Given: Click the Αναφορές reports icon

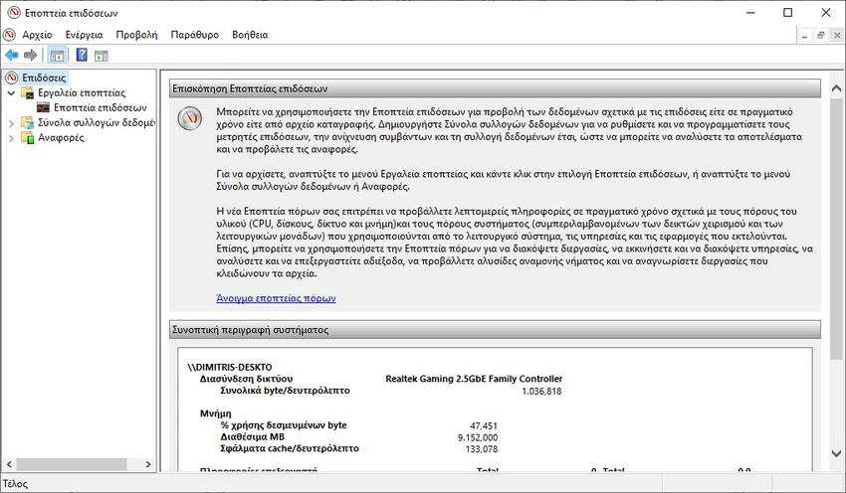Looking at the screenshot, I should [27, 138].
